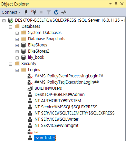Viewport: 126px width, 141px height.
Task: Click the DESKTOP-BGELFKJ\Admin login user icon
Action: (x=30, y=95)
